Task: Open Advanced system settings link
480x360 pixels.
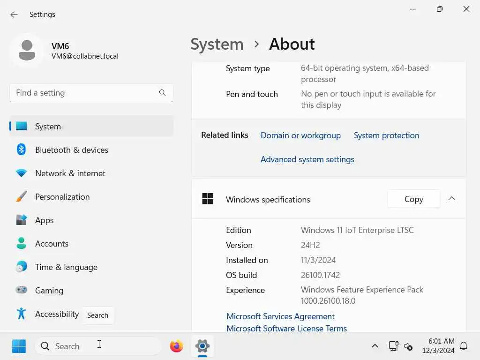Action: 307,159
